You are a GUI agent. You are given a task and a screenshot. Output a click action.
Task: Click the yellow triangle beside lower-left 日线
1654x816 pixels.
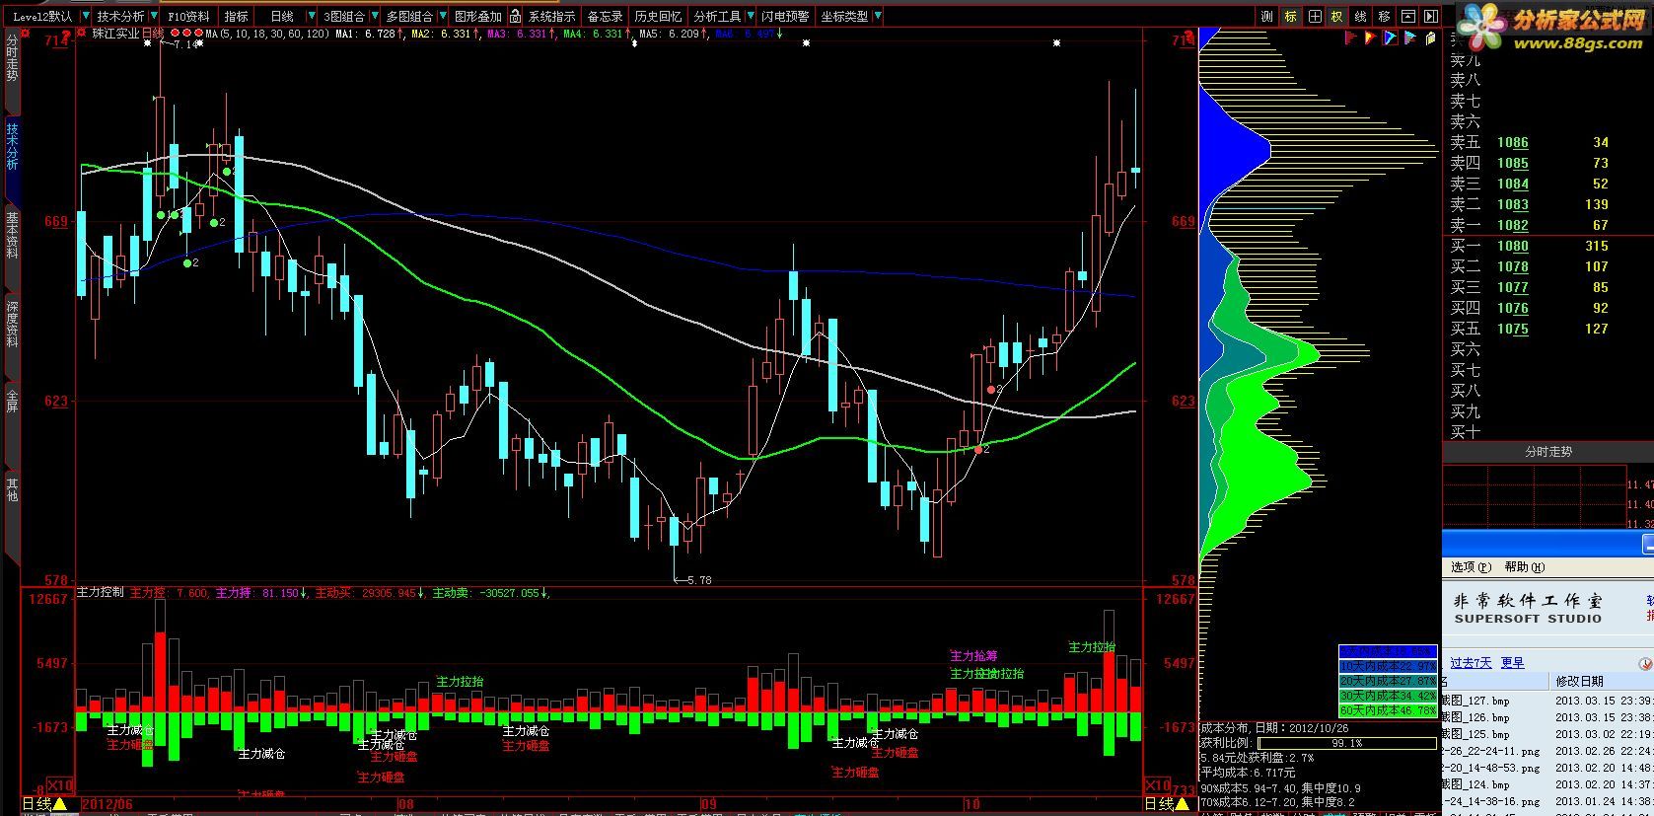60,804
